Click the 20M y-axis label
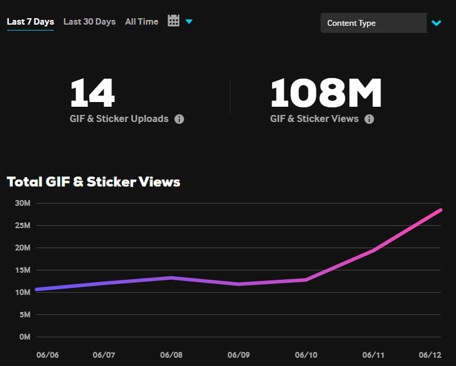This screenshot has height=366, width=456. tap(23, 248)
